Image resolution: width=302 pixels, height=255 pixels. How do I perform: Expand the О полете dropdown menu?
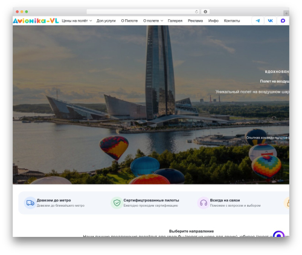coord(153,20)
